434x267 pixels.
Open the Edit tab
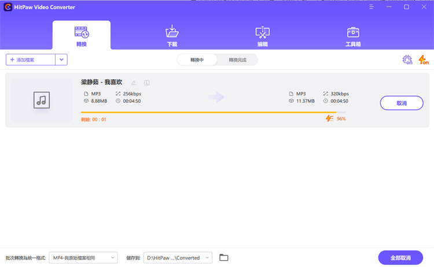(262, 36)
